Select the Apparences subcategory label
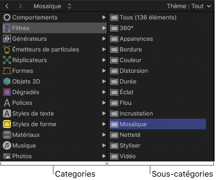 point(136,39)
